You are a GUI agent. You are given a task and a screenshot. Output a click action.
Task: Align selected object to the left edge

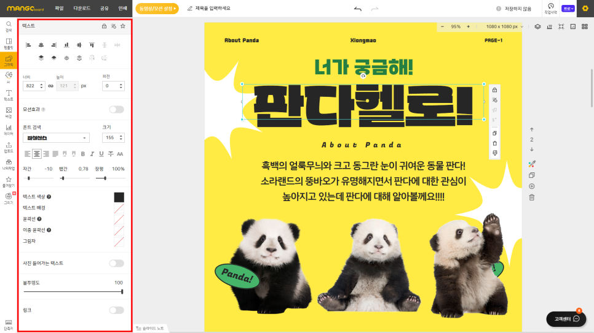point(28,45)
